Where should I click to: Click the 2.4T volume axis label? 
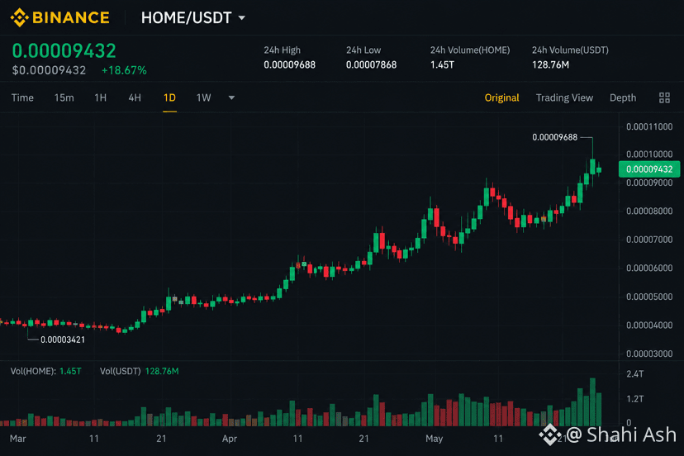[x=634, y=373]
